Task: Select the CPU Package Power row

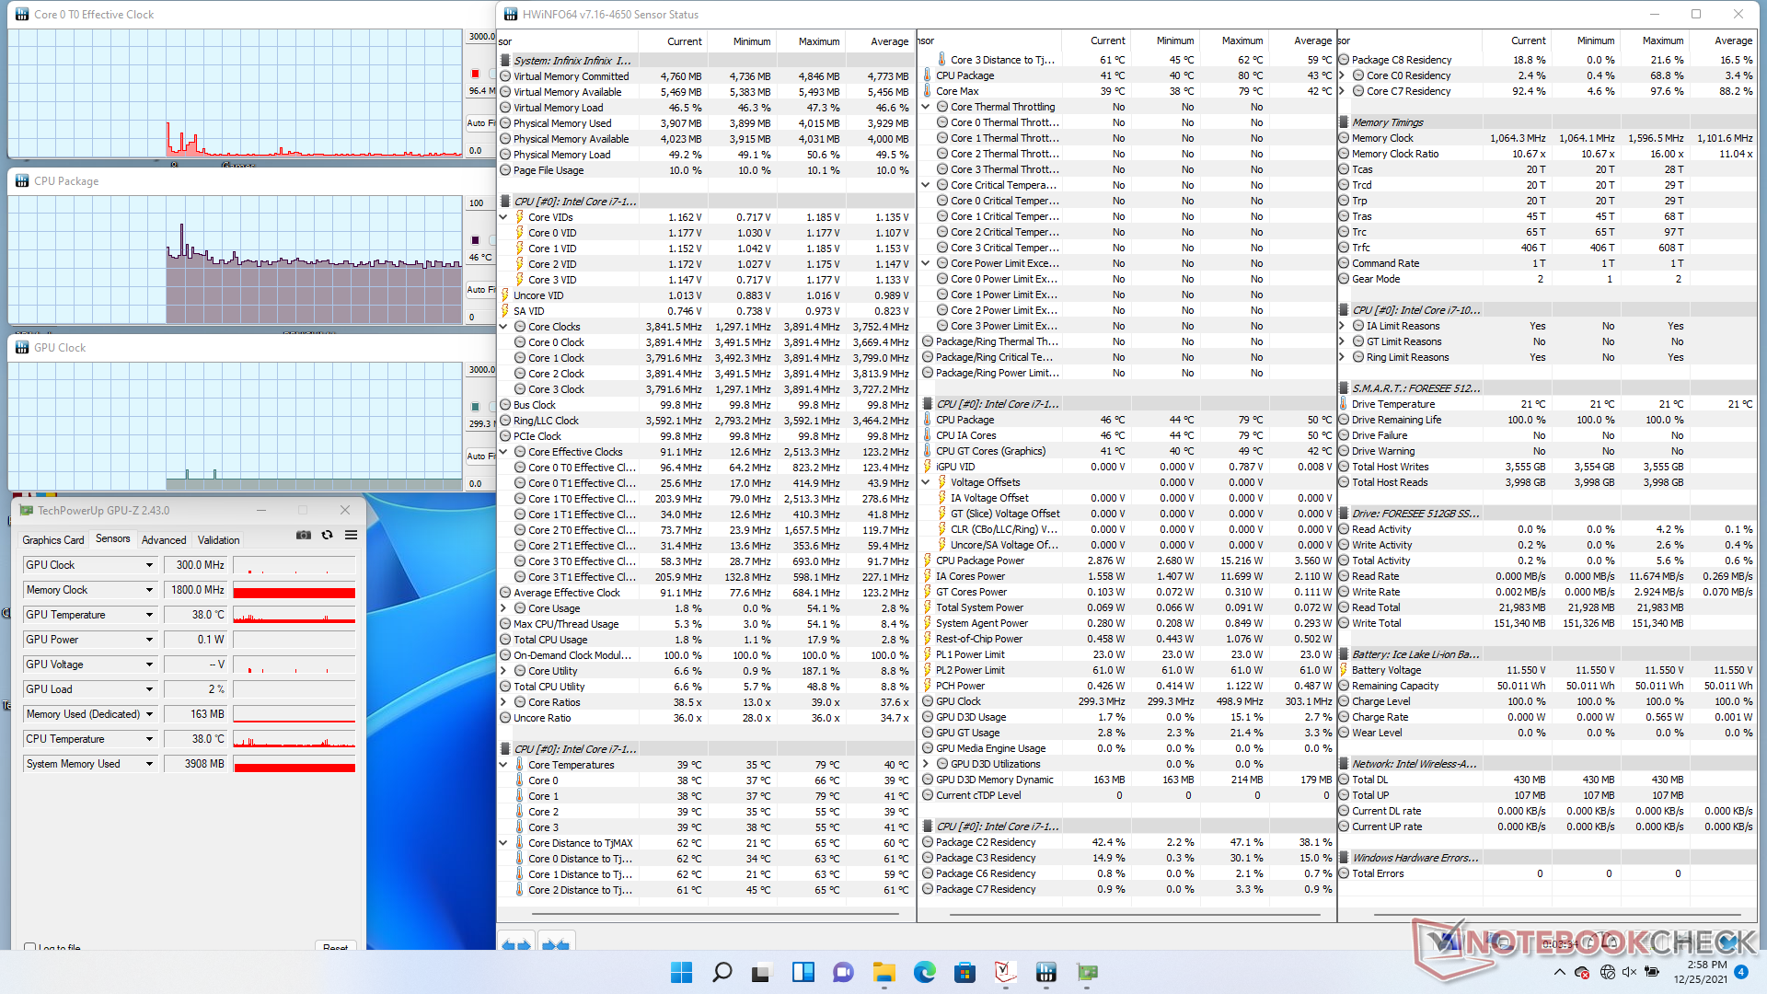Action: click(1127, 561)
